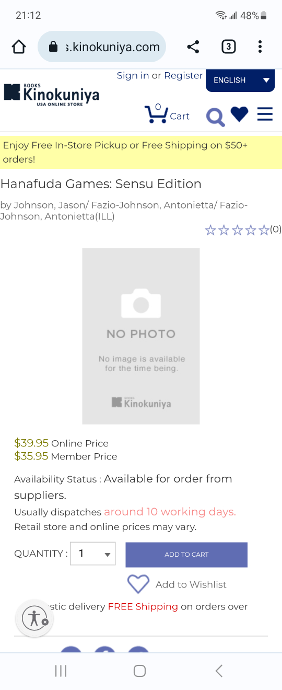This screenshot has width=282, height=690.
Task: Click the Sign in link
Action: click(x=133, y=76)
